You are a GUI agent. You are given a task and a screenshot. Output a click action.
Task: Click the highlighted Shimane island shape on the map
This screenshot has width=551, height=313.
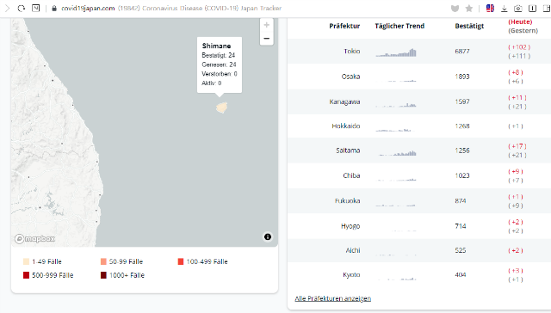221,107
